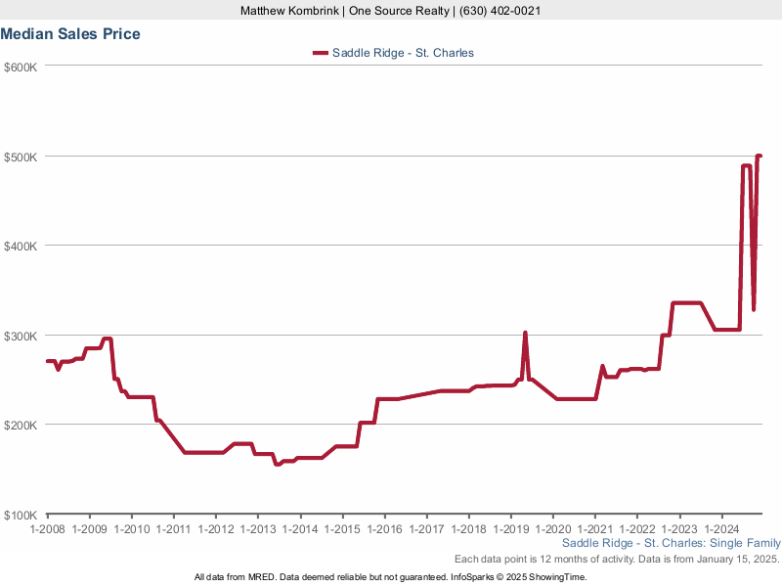Click the red legend line swatch
Viewport: 782px width, 587px height.
(x=320, y=53)
